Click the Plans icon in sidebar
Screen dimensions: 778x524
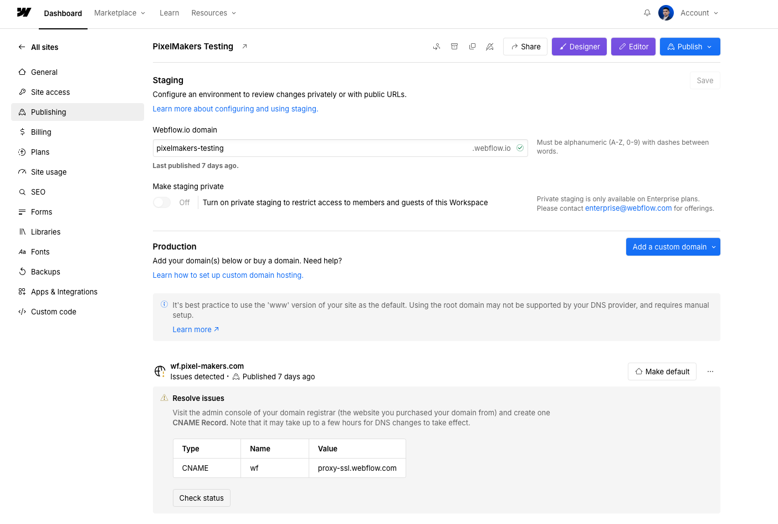[22, 152]
